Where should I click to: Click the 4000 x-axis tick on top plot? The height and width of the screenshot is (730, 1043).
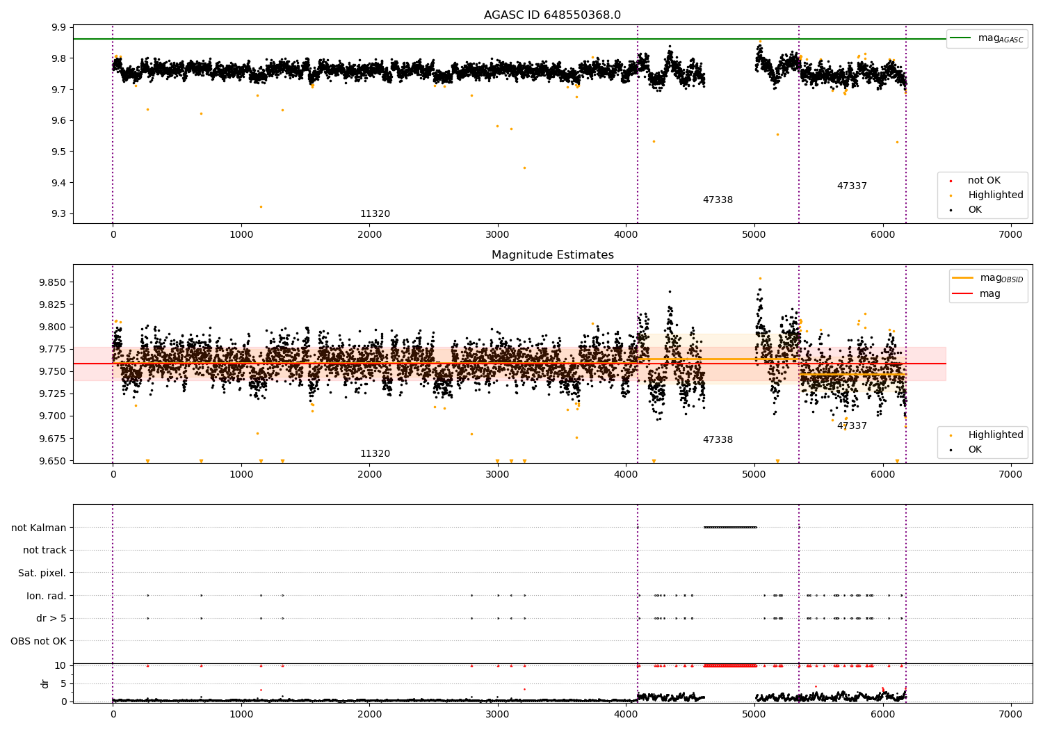(626, 234)
